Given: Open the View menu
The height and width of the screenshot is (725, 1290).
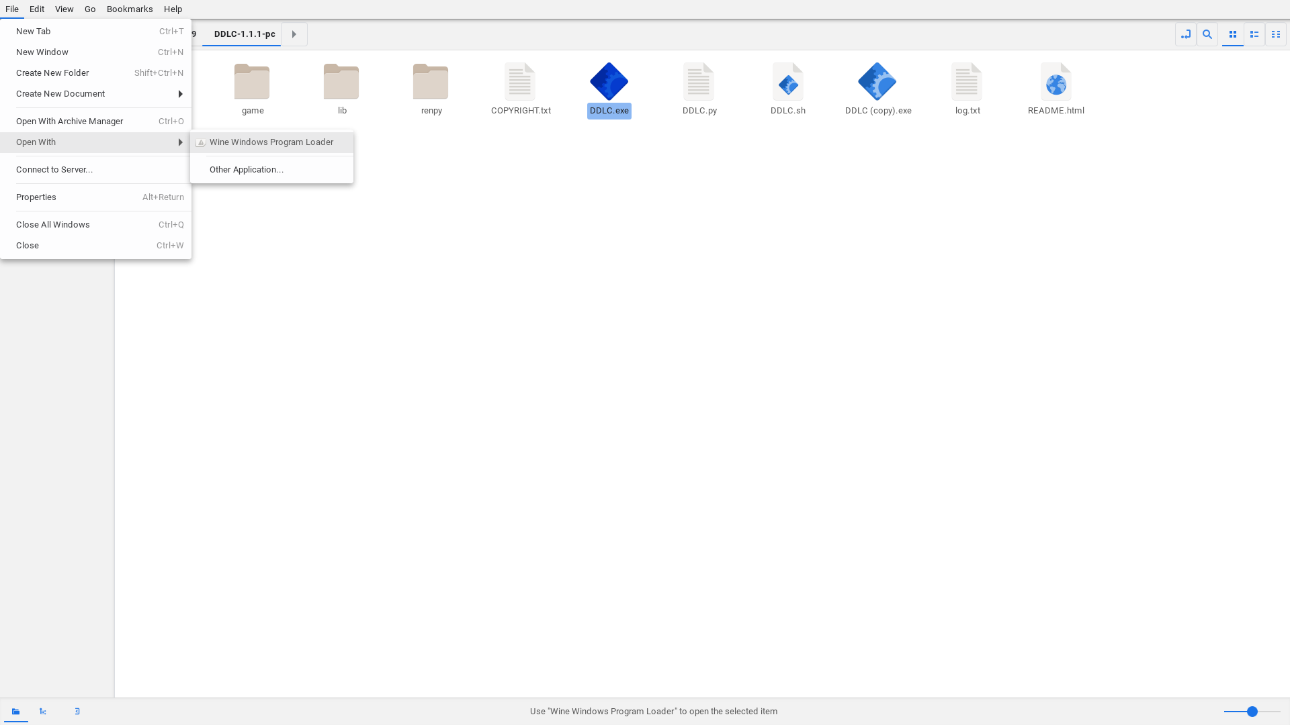Looking at the screenshot, I should [x=64, y=9].
